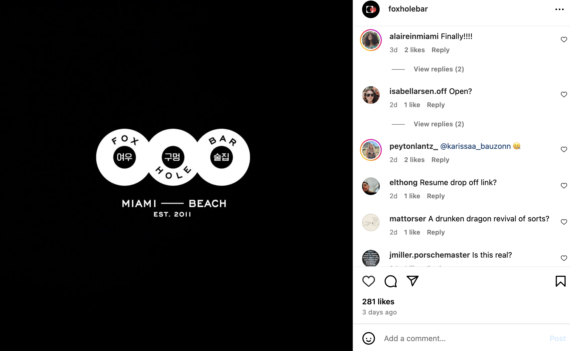View the 281 likes list

point(378,302)
